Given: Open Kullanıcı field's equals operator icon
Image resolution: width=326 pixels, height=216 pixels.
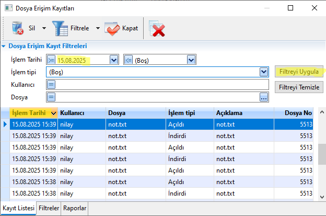Looking at the screenshot, I should pyautogui.click(x=51, y=85).
